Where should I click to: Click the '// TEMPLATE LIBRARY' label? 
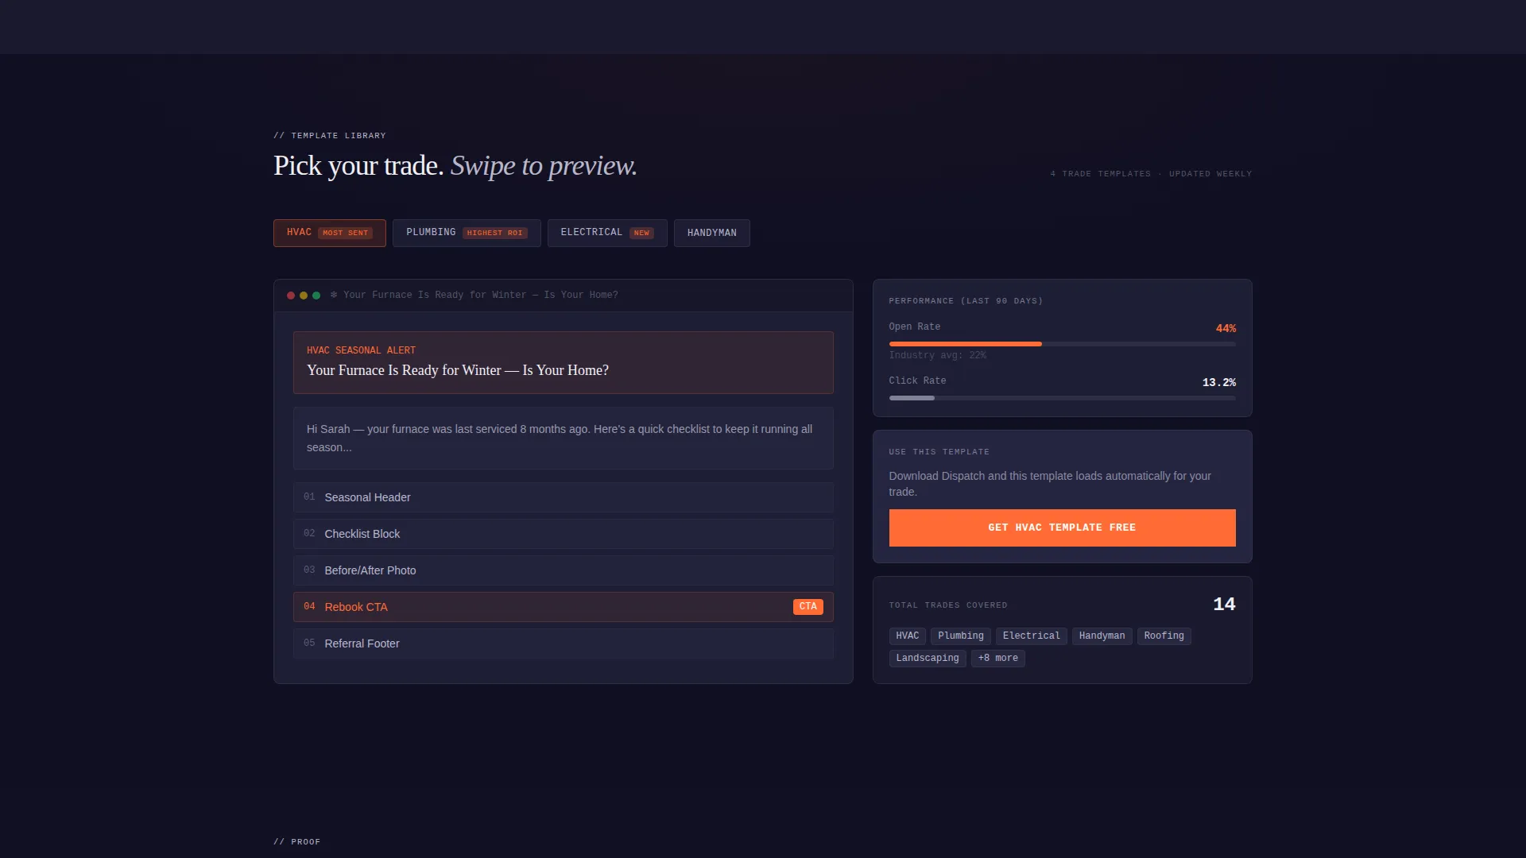[x=330, y=136]
